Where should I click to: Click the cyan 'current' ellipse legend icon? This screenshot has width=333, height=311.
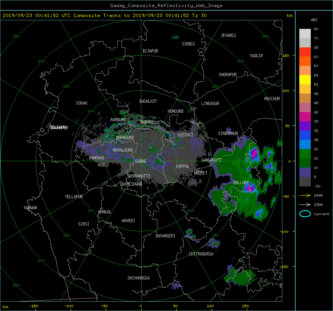305,214
